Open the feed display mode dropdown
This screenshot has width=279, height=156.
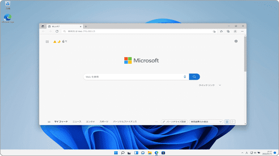pyautogui.click(x=206, y=122)
